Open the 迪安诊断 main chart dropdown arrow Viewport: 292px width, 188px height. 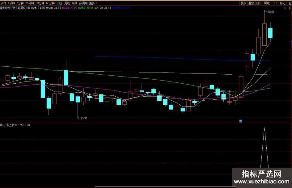(x=29, y=8)
